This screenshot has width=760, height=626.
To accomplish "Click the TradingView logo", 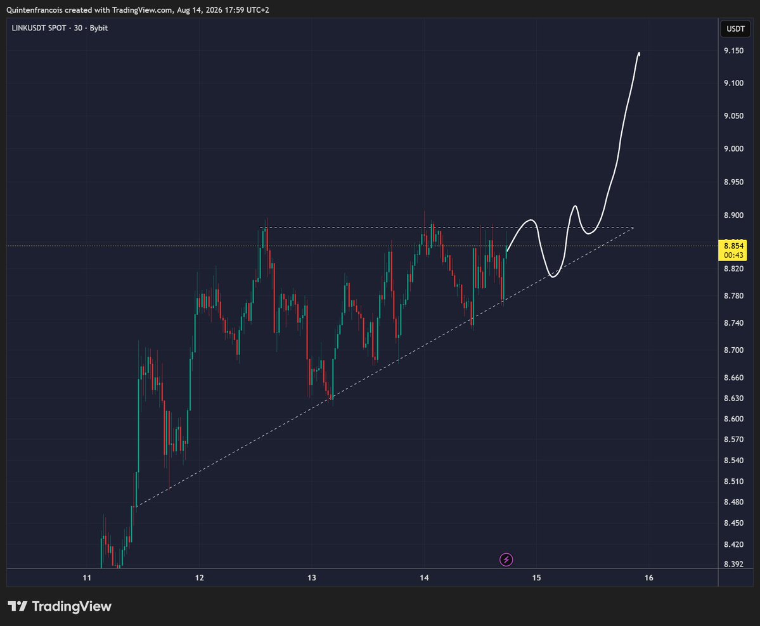I will point(60,606).
